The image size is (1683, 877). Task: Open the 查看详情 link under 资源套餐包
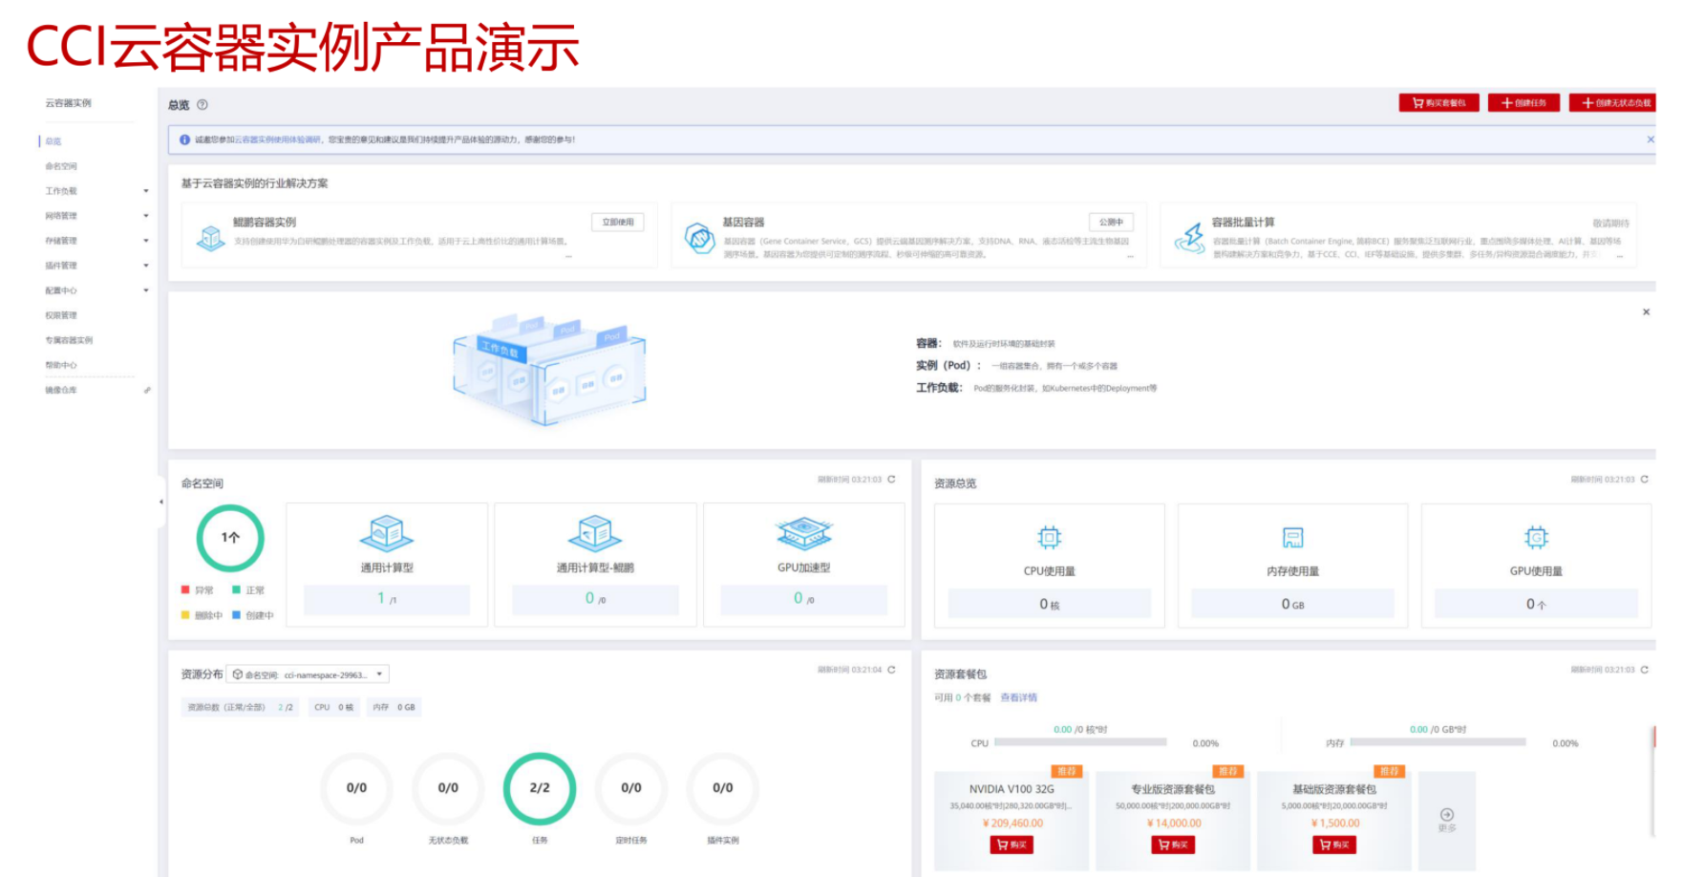point(1018,697)
